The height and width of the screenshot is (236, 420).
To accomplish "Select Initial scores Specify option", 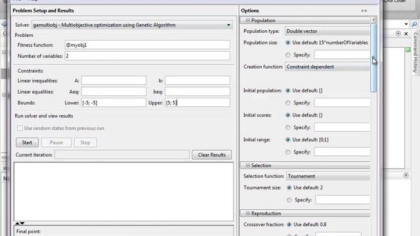I will click(288, 127).
